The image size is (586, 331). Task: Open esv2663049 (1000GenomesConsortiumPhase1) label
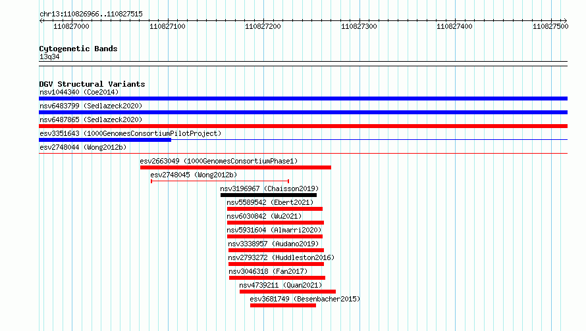(219, 161)
